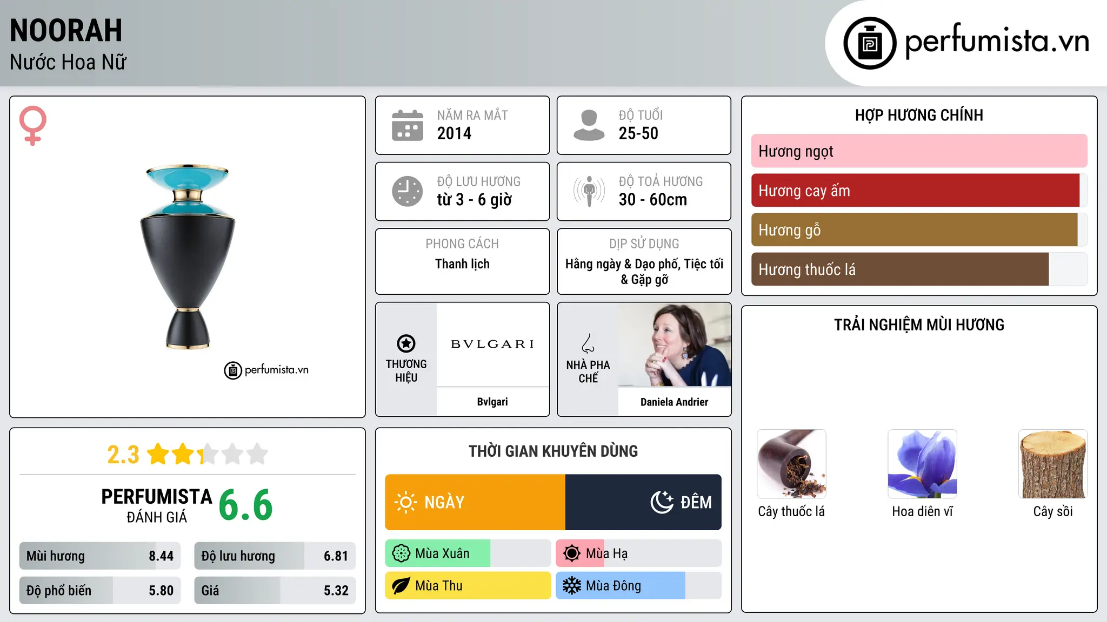Click the NĂM RA MẮT label
Viewport: 1107px width, 622px height.
coord(472,116)
